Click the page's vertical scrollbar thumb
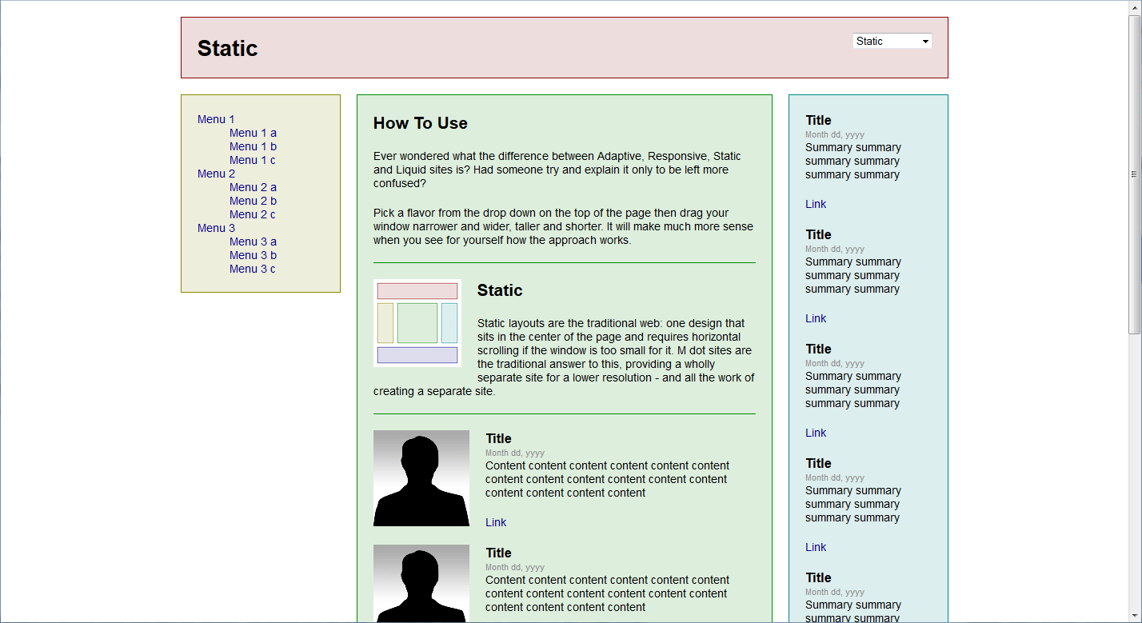 click(1134, 174)
